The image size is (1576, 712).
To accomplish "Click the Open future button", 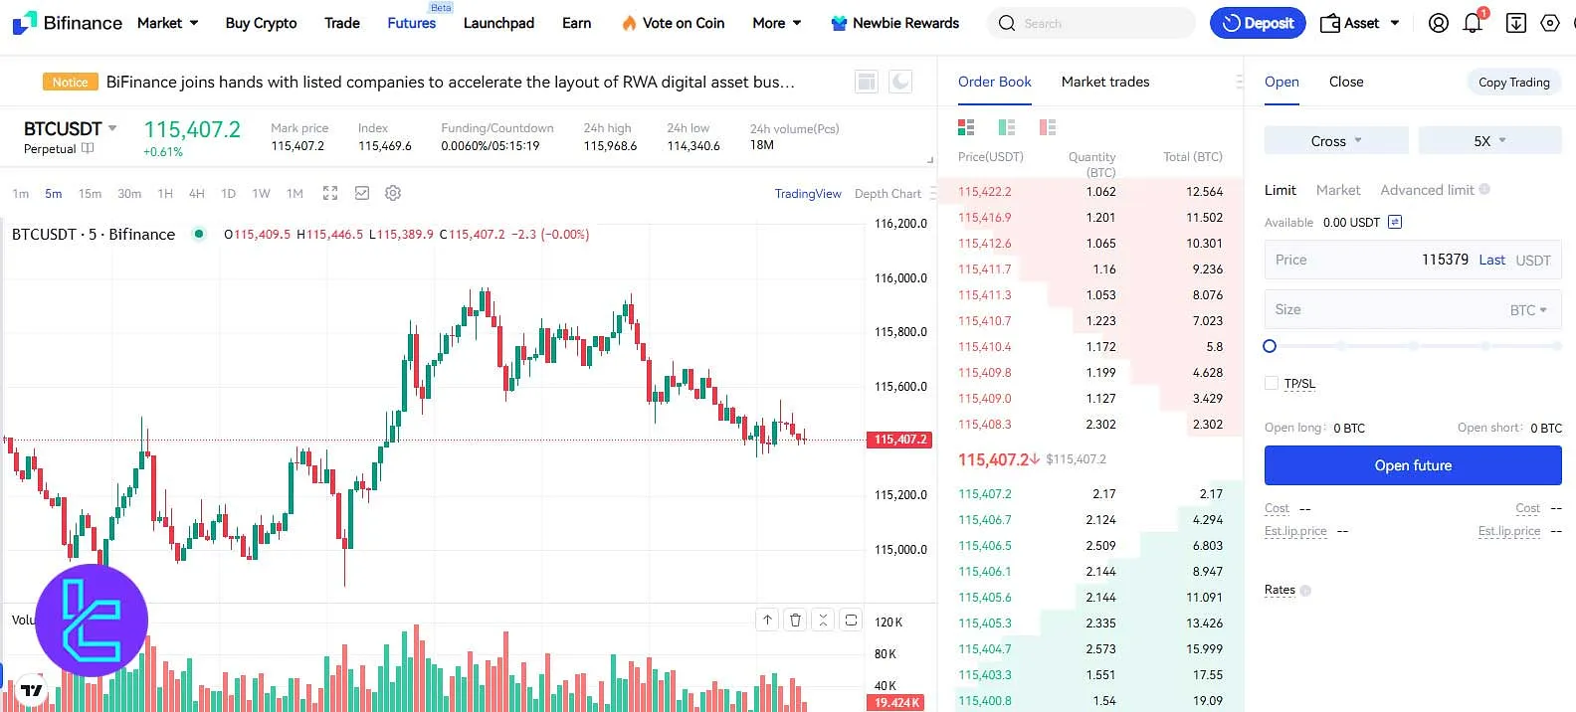I will click(1412, 464).
